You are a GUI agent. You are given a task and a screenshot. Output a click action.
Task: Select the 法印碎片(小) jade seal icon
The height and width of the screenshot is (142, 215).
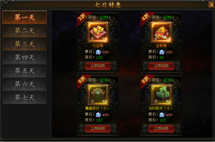pos(161,95)
